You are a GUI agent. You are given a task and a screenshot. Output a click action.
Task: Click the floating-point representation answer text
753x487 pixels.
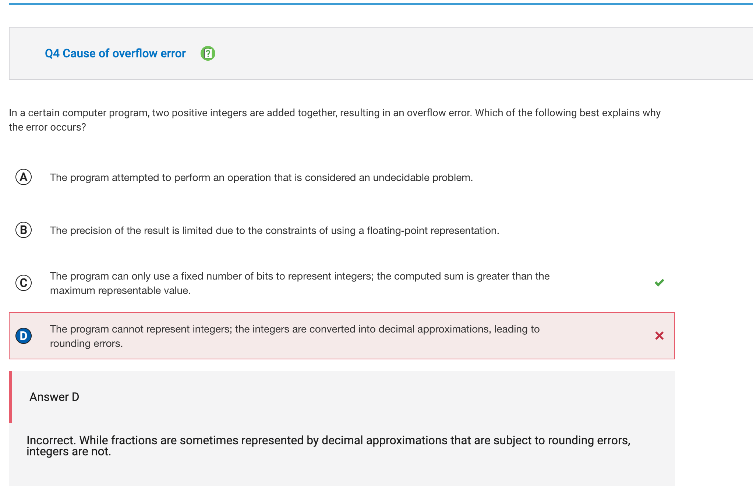275,231
